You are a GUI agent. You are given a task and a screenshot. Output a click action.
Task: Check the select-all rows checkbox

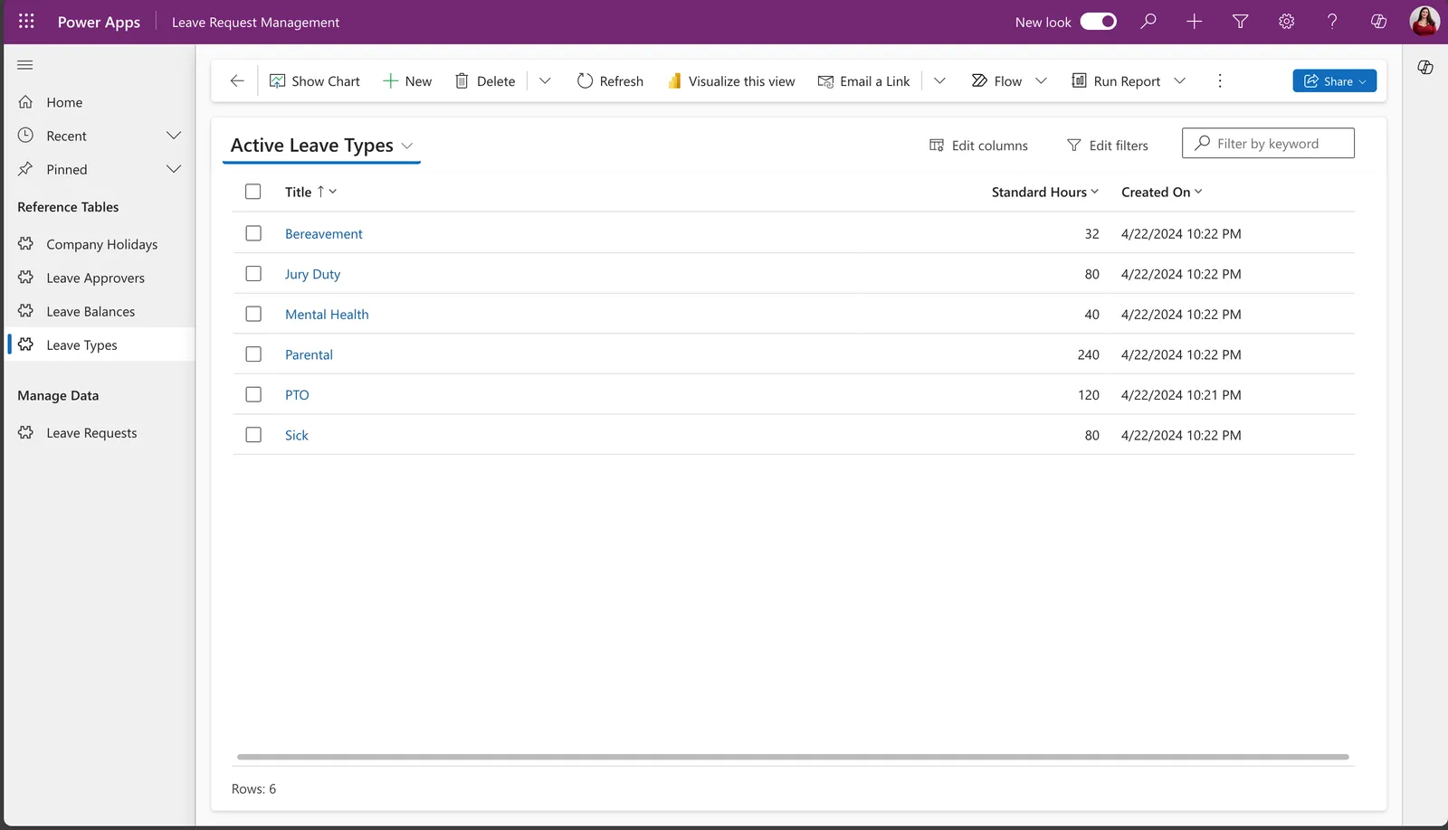(x=253, y=192)
